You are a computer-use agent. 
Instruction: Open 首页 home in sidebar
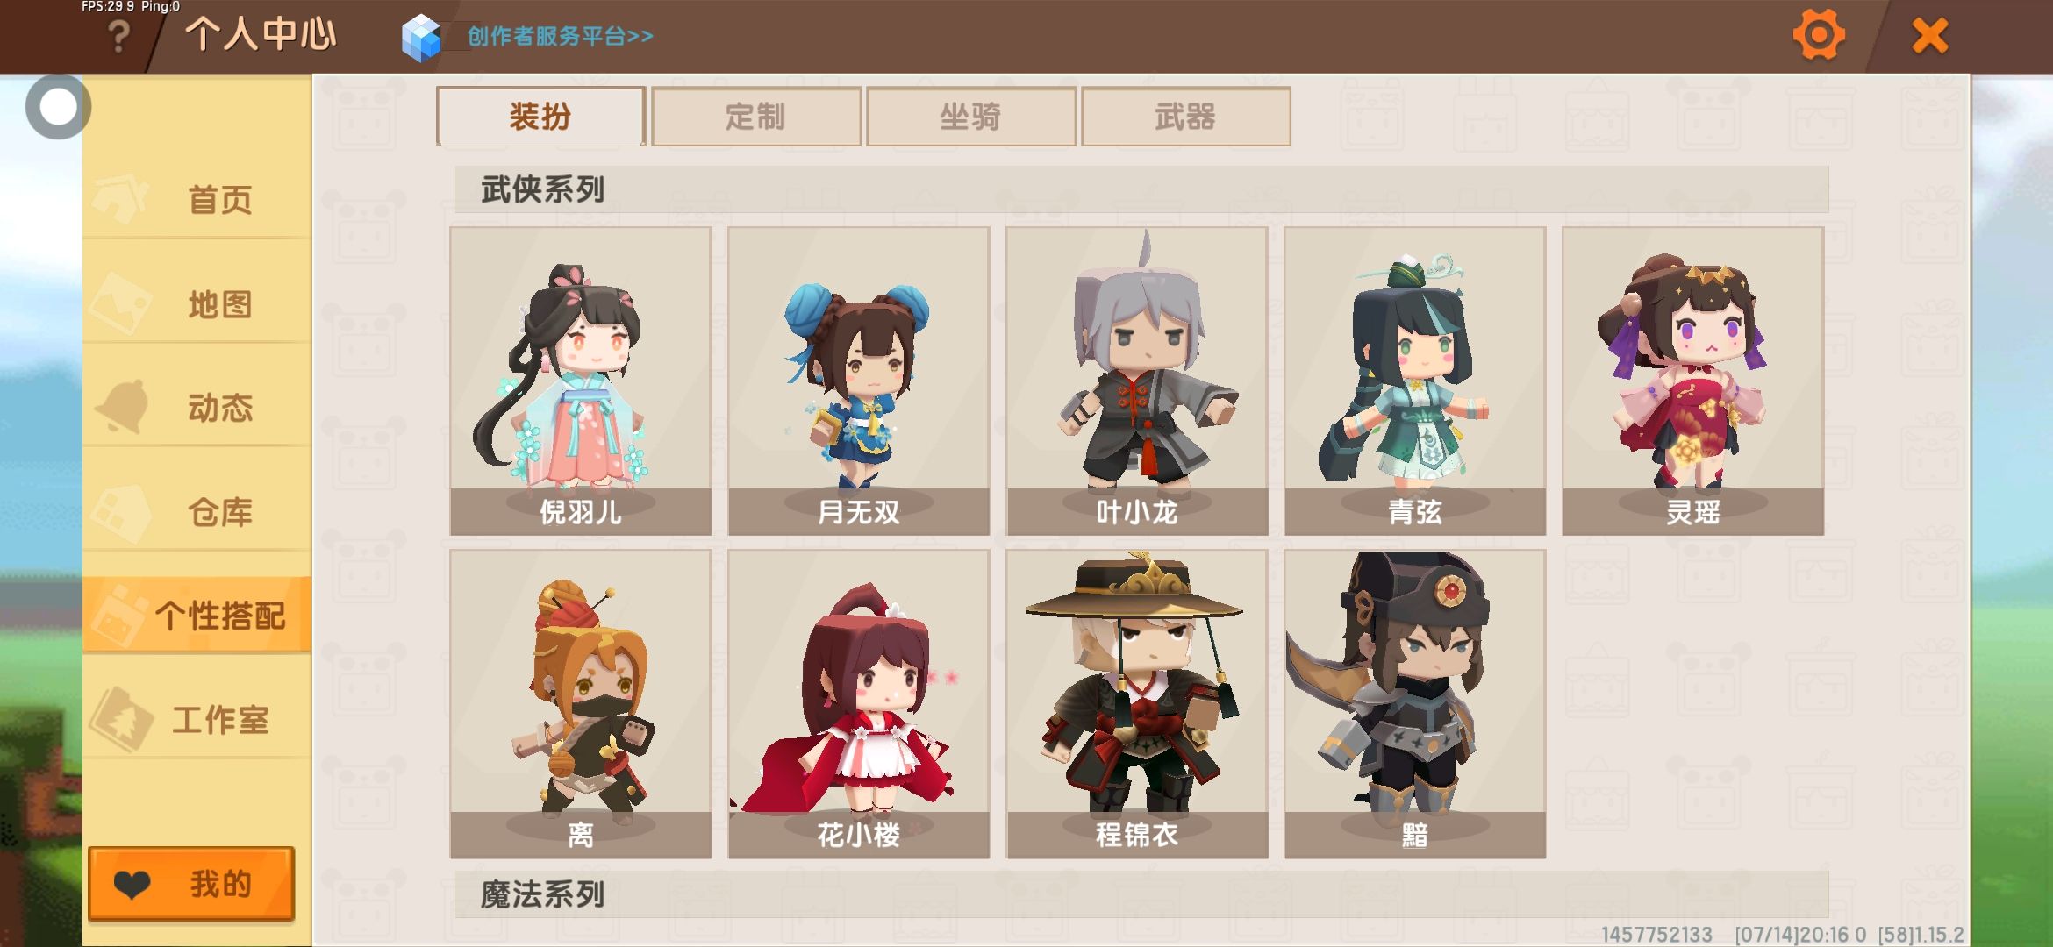click(x=197, y=200)
